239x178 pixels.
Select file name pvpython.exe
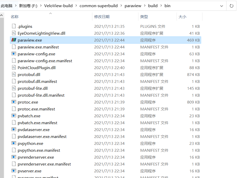pyautogui.click(x=30, y=143)
